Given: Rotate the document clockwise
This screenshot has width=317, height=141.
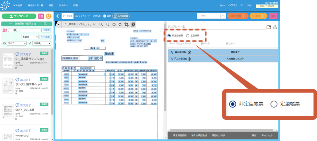Looking at the screenshot, I should 120,24.
